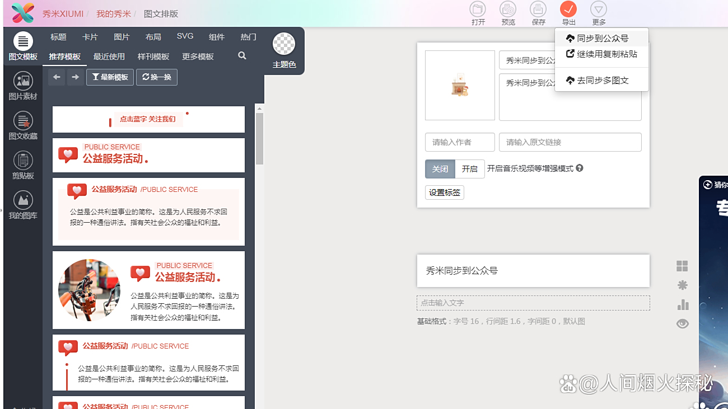Switch to the 卡片 template tab
Image resolution: width=728 pixels, height=409 pixels.
pos(90,37)
